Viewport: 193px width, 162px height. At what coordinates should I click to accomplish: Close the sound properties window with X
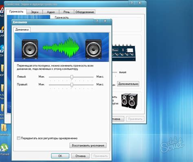(x=140, y=3)
